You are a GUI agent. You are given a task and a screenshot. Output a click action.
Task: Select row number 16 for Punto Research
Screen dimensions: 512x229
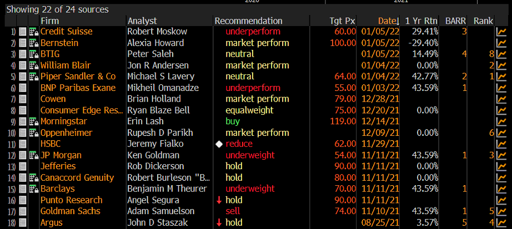click(x=12, y=200)
